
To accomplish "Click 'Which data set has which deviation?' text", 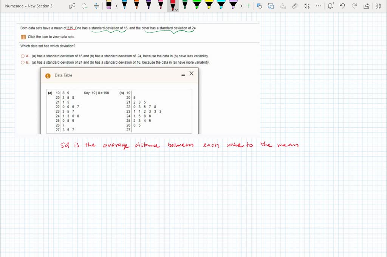I will point(48,46).
